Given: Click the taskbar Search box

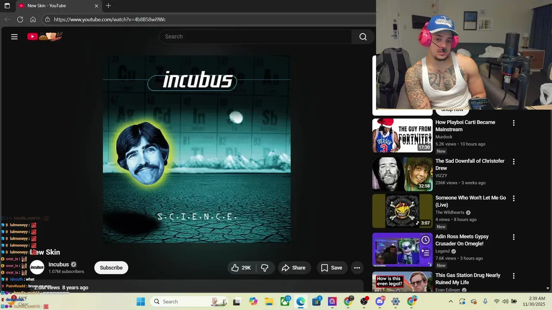Looking at the screenshot, I should pyautogui.click(x=190, y=301).
